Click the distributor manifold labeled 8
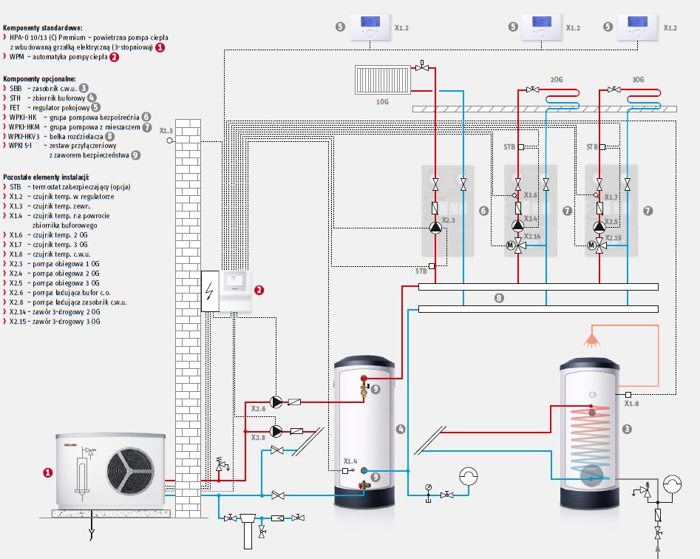 538,298
